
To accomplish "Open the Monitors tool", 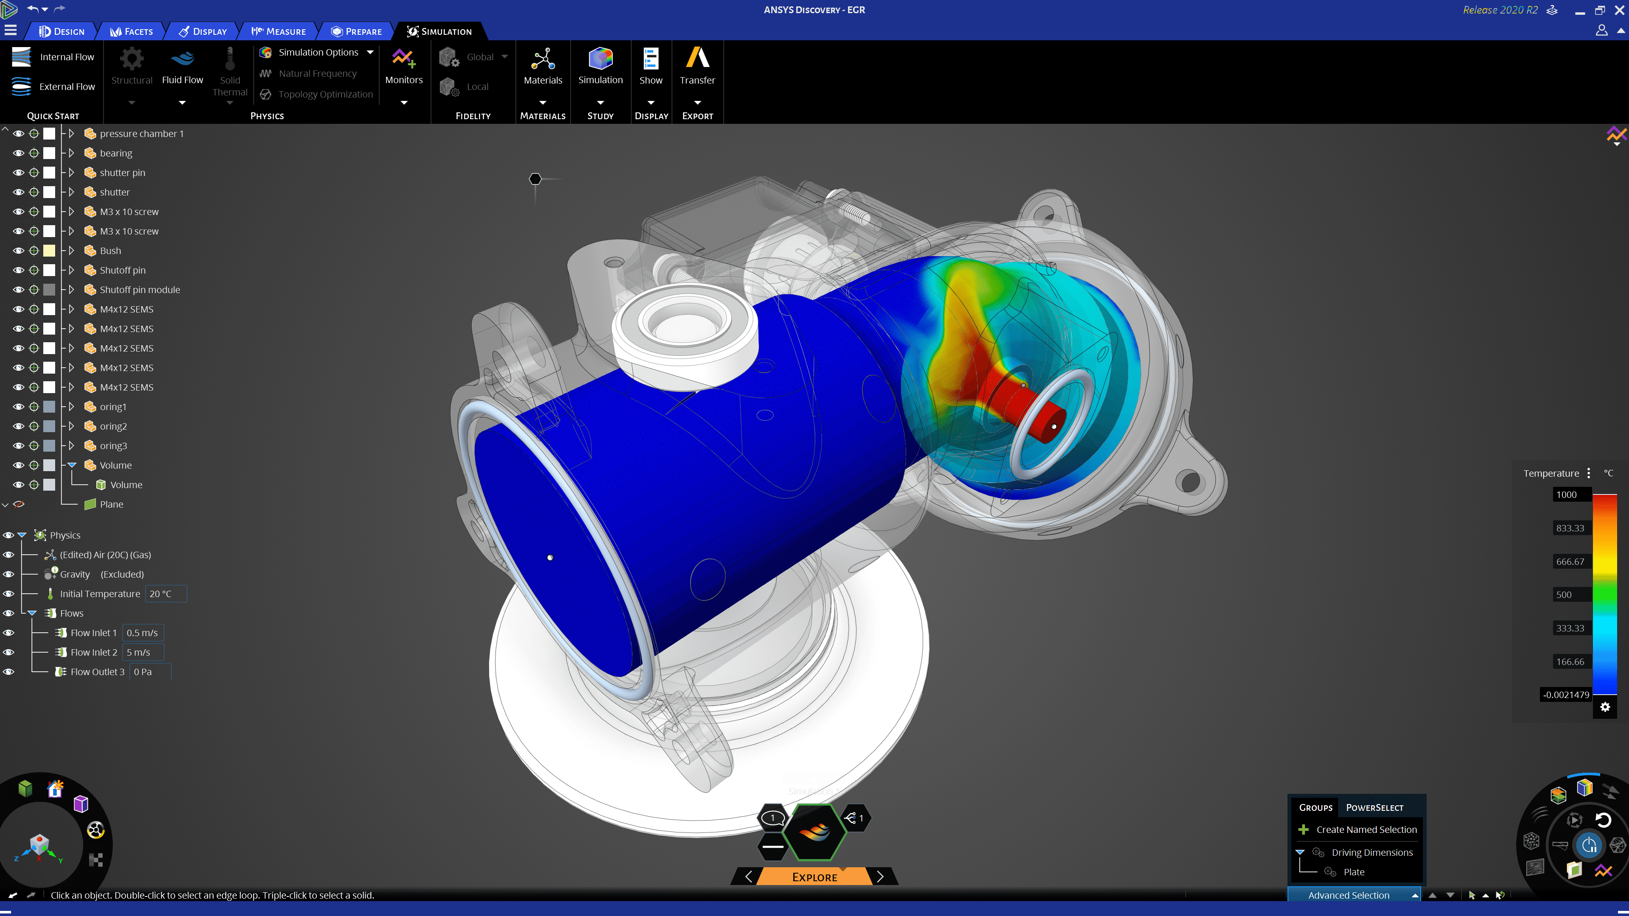I will 403,59.
